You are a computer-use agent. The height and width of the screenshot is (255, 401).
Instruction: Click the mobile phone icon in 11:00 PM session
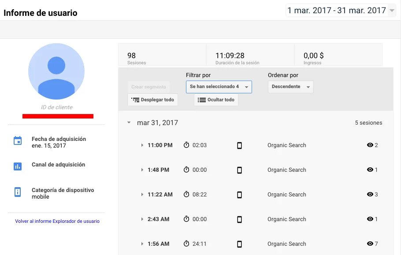click(240, 145)
